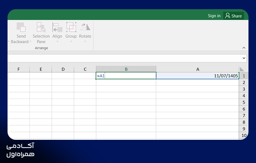
Task: Open the Selection Pane
Action: [x=41, y=33]
